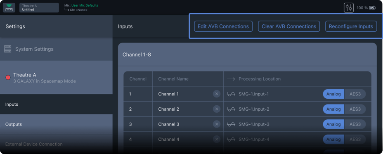Click the red alert icon beside Theatre A

(8, 78)
